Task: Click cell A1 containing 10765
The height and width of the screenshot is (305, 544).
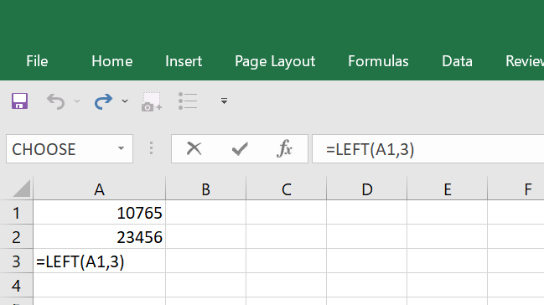Action: click(99, 212)
